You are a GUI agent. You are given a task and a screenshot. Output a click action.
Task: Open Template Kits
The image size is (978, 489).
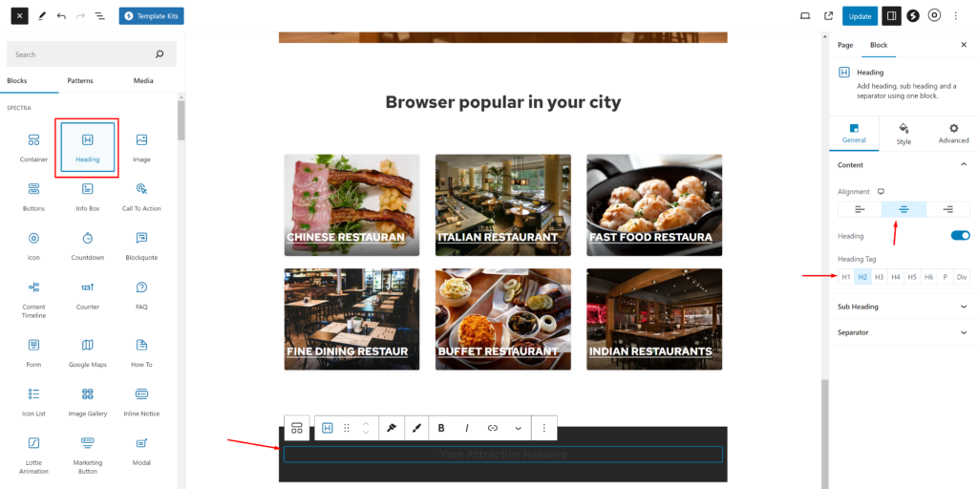(x=151, y=16)
